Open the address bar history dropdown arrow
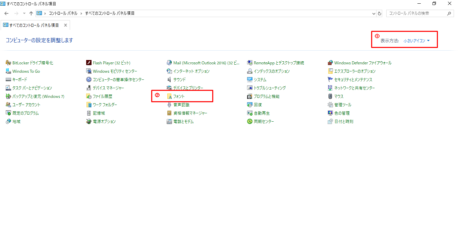The height and width of the screenshot is (244, 458). pos(374,13)
